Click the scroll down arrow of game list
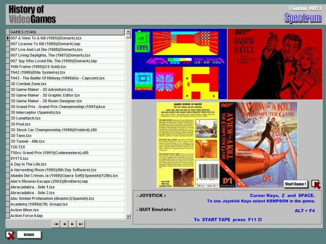 pos(128,216)
